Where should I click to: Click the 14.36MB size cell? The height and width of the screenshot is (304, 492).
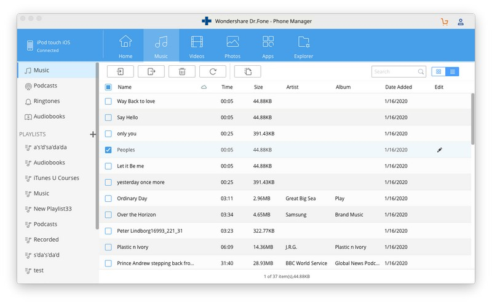pyautogui.click(x=263, y=247)
